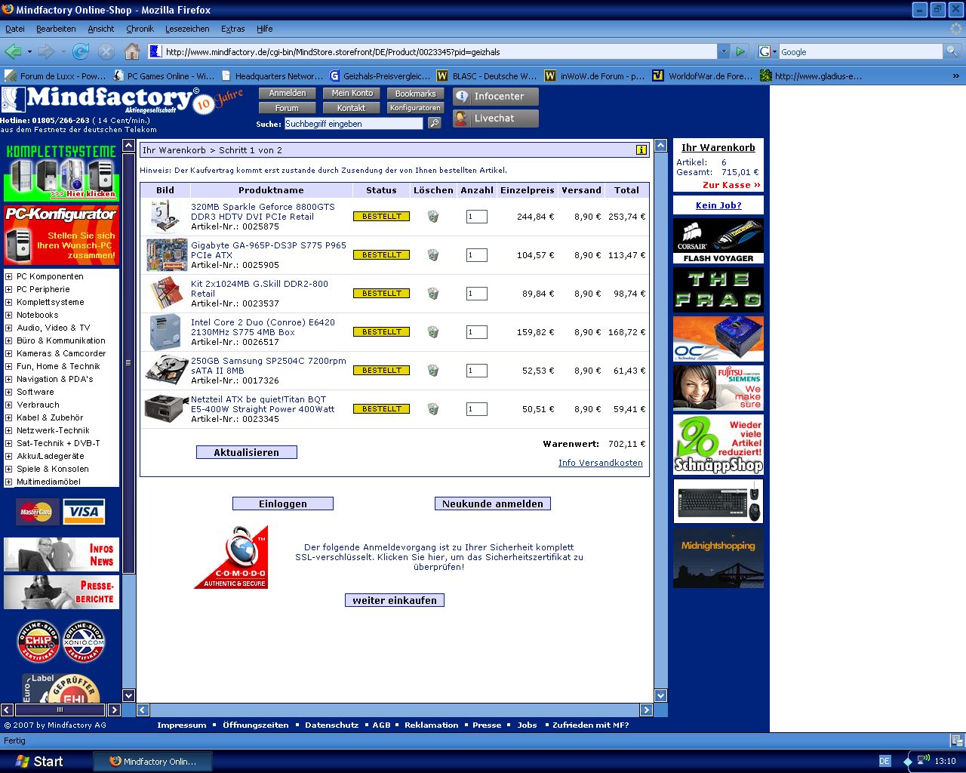Go to the home page icon
Image resolution: width=966 pixels, height=773 pixels.
click(132, 51)
